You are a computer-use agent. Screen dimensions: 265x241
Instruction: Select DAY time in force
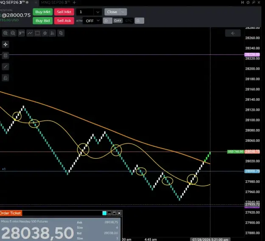coord(118,21)
